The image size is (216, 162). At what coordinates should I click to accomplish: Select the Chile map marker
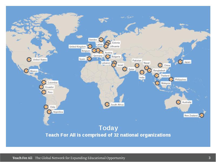click(x=46, y=107)
